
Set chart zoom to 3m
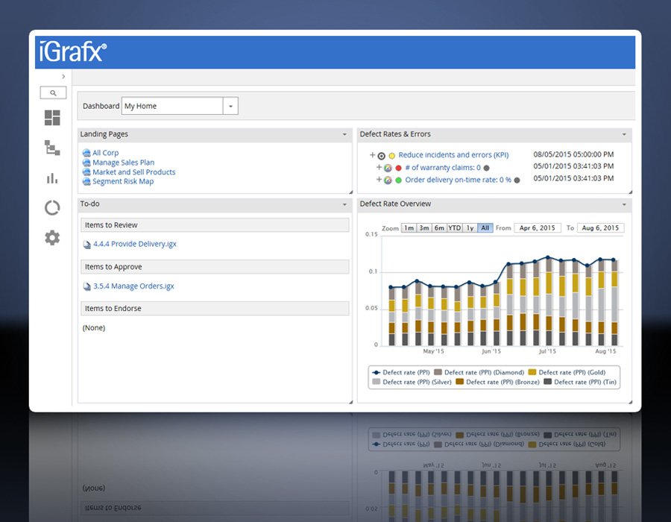point(424,228)
